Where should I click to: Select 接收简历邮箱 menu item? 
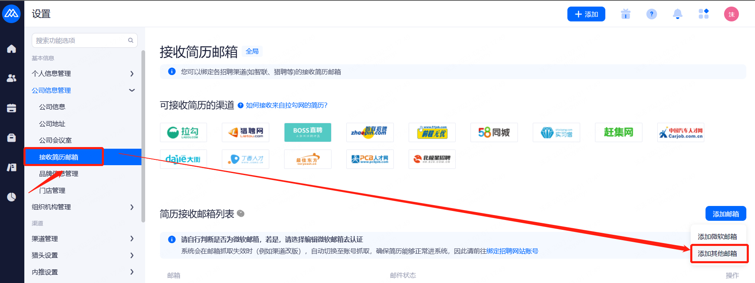(x=83, y=157)
